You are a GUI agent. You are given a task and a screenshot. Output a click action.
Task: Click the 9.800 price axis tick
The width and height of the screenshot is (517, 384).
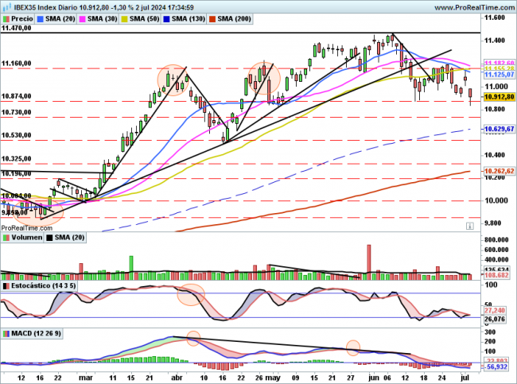492,223
